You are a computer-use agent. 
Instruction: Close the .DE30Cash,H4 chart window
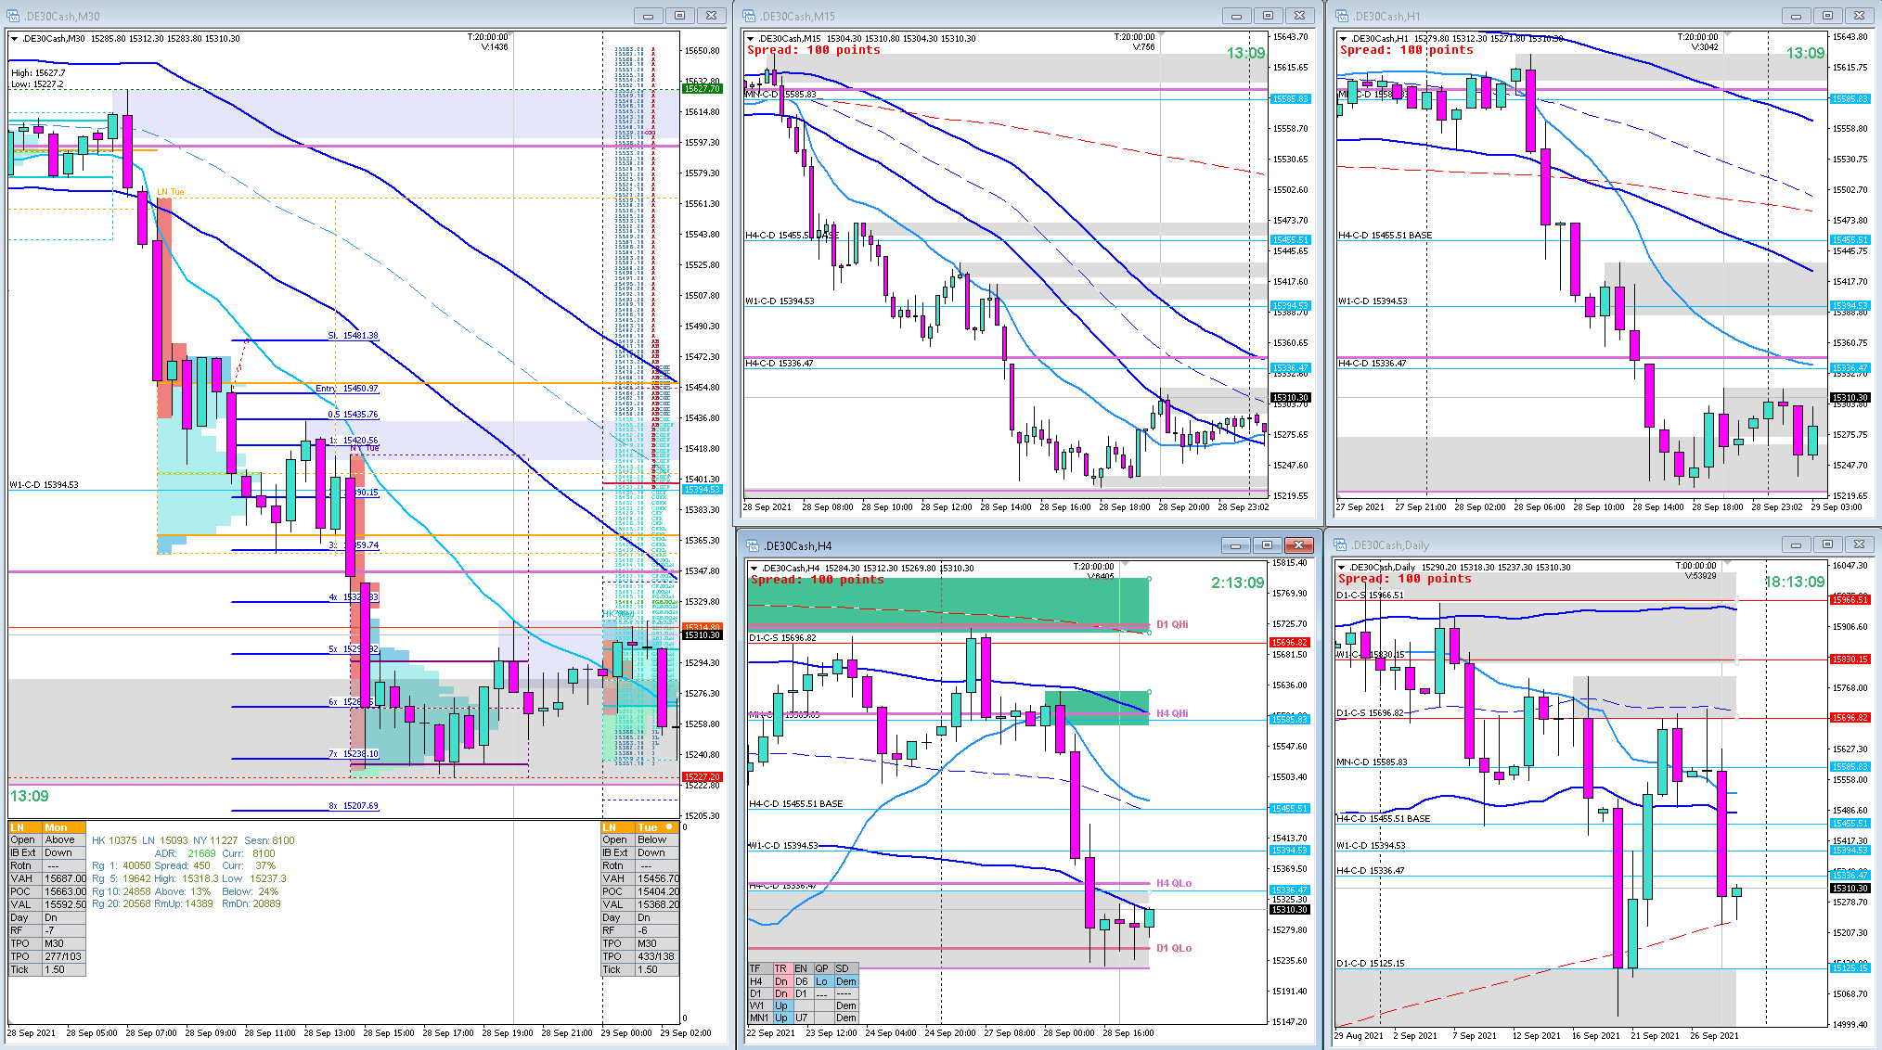(1299, 545)
